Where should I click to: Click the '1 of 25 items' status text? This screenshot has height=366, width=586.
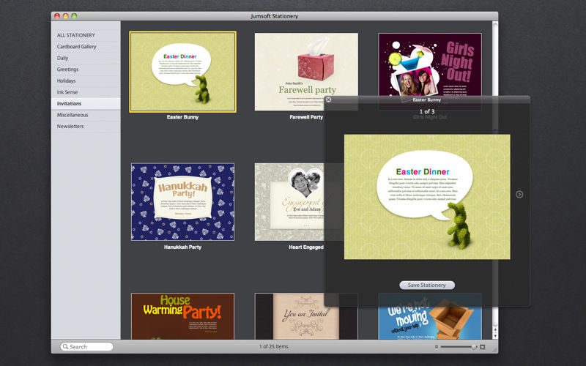click(x=273, y=346)
